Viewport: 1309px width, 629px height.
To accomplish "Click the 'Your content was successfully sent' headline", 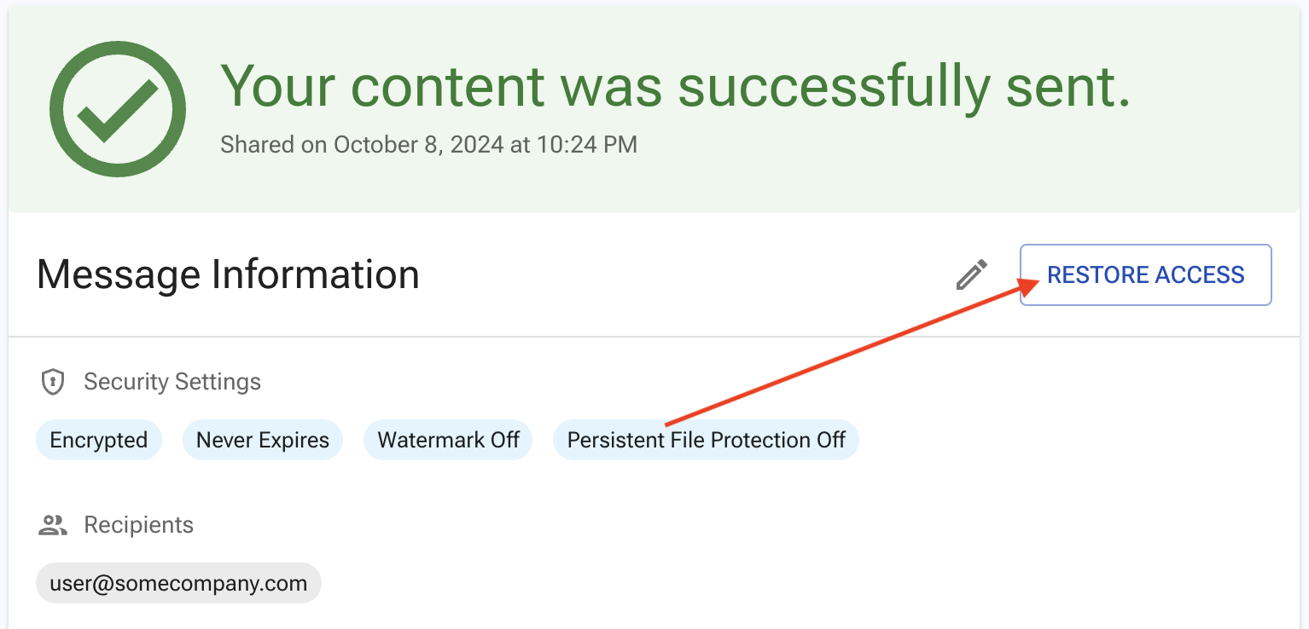I will (676, 86).
